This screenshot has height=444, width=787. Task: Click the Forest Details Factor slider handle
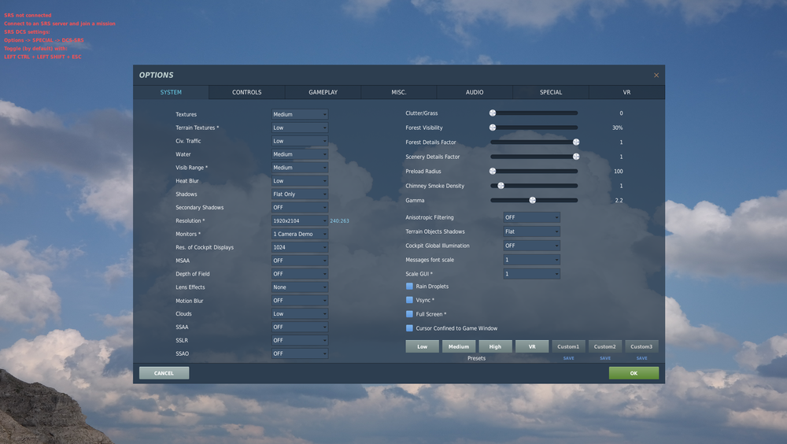coord(576,142)
